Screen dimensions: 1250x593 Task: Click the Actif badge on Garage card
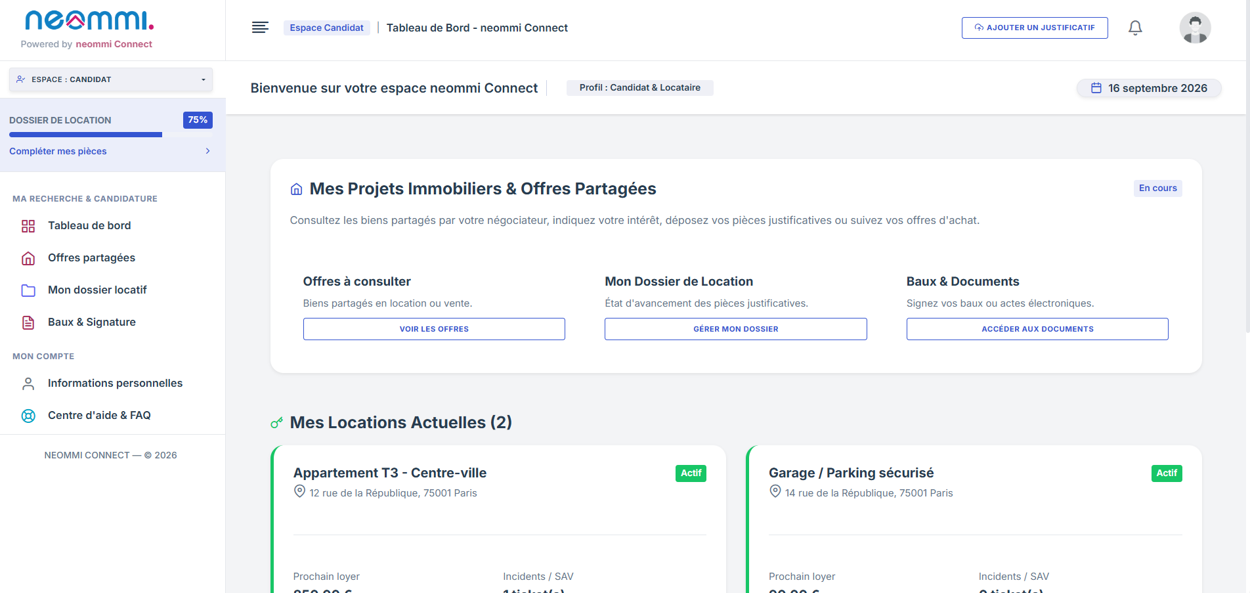pyautogui.click(x=1167, y=473)
